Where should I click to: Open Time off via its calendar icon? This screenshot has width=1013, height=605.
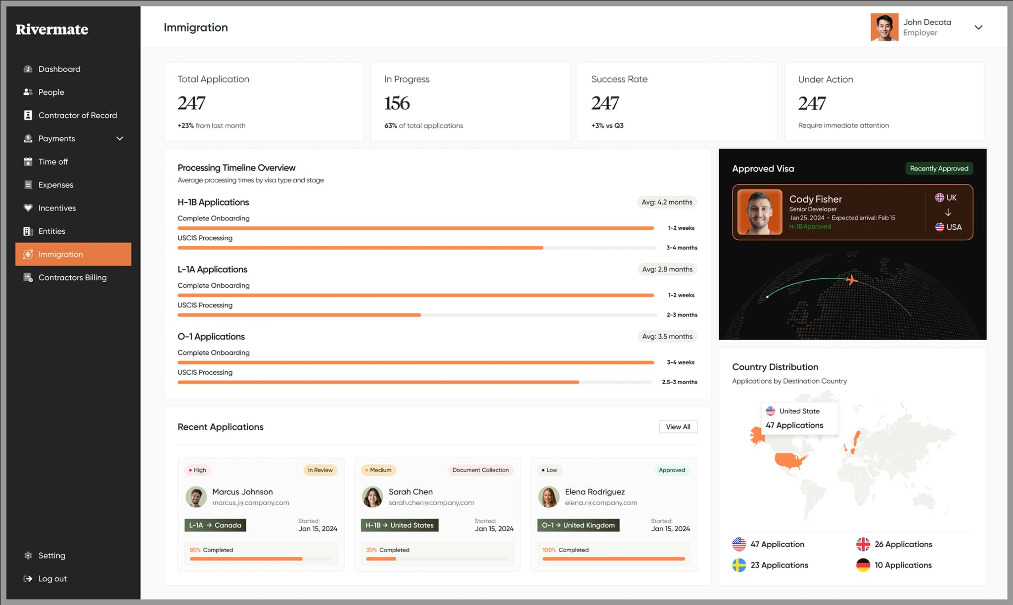(28, 161)
